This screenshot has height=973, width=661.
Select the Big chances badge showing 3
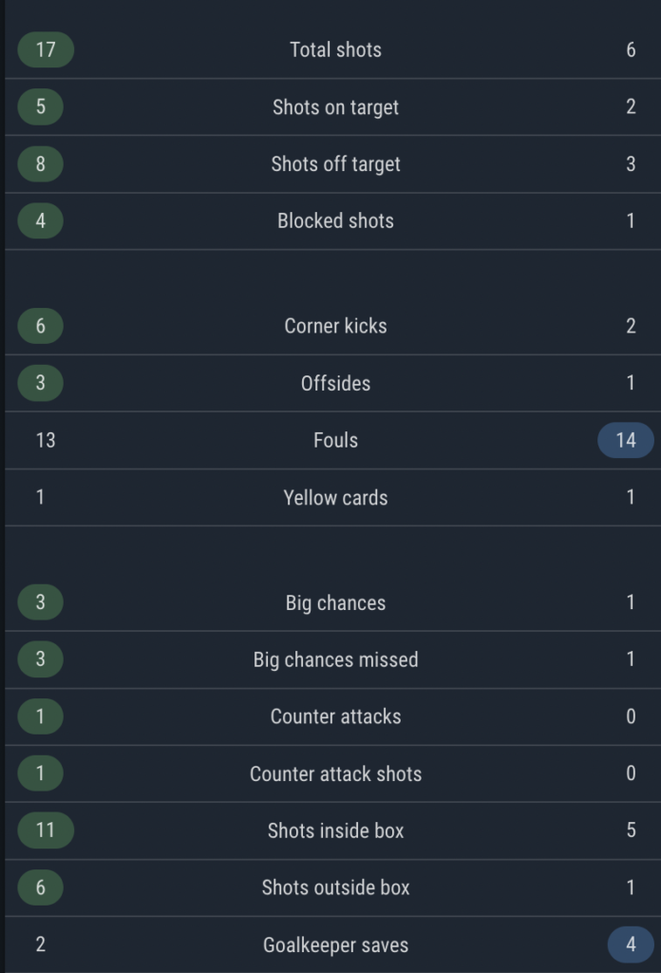click(x=39, y=602)
